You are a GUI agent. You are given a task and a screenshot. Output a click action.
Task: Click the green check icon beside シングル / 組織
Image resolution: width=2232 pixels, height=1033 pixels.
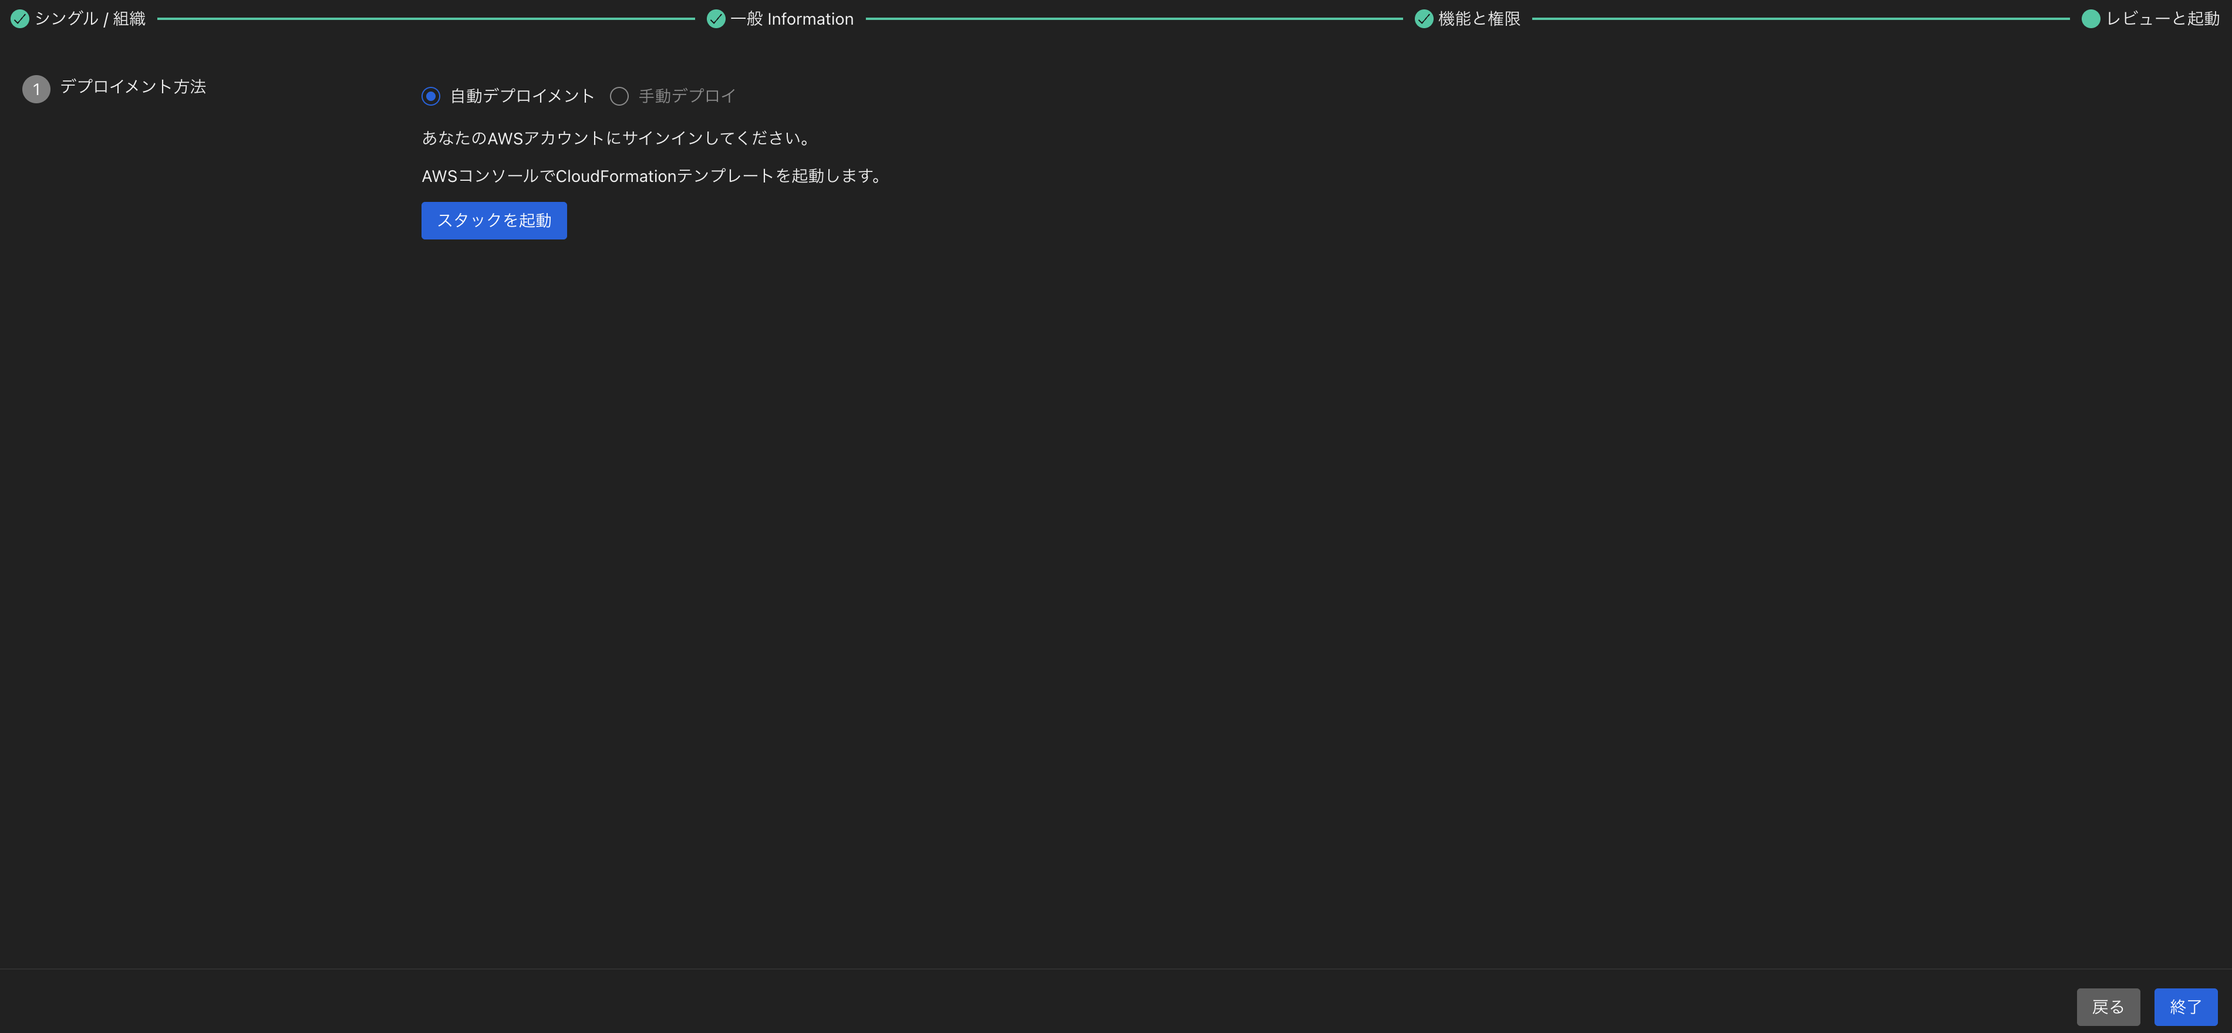point(20,19)
